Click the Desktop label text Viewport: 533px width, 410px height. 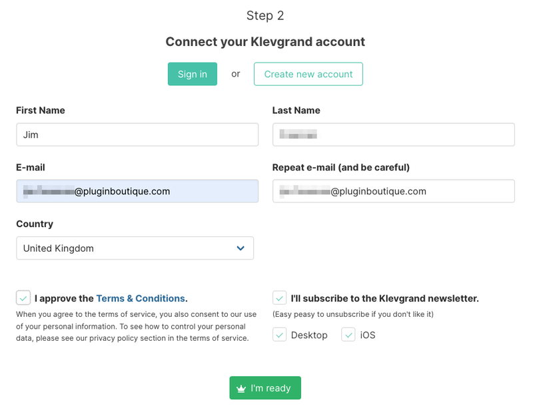coord(309,335)
